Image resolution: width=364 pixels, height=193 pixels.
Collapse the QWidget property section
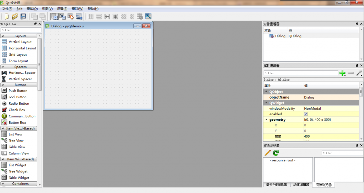(x=266, y=103)
